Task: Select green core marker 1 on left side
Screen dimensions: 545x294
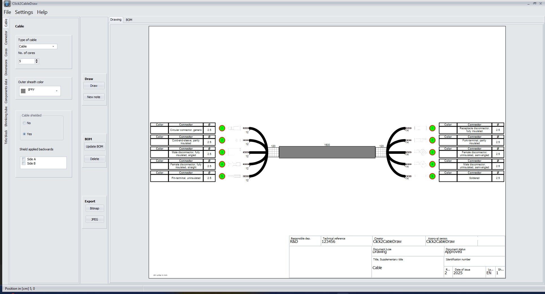Action: point(222,128)
